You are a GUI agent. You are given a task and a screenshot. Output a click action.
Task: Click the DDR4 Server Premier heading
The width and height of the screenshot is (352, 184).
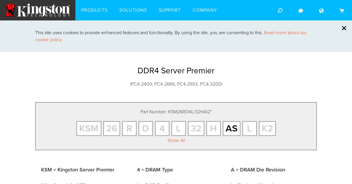point(176,71)
